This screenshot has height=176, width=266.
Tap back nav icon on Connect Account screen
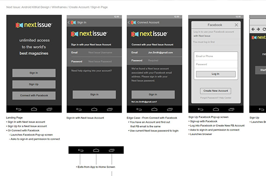[139, 109]
